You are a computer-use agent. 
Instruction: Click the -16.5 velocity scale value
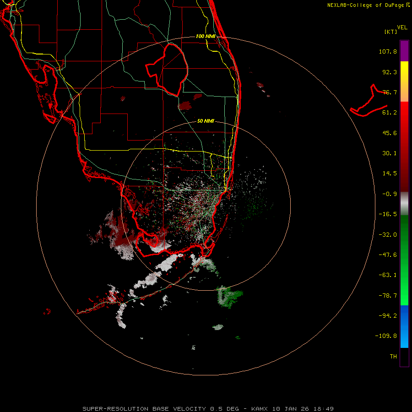[x=388, y=214]
